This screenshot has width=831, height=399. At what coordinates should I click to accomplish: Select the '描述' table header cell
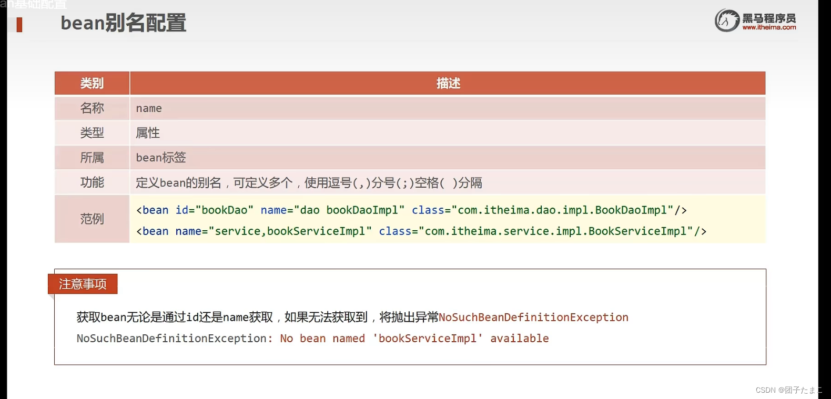point(448,83)
